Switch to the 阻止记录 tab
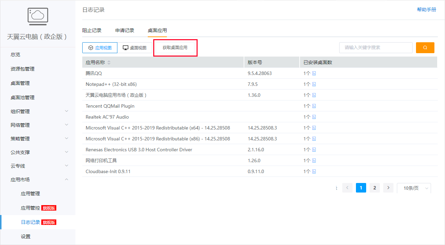Screen dimensions: 445x245 tap(92, 30)
